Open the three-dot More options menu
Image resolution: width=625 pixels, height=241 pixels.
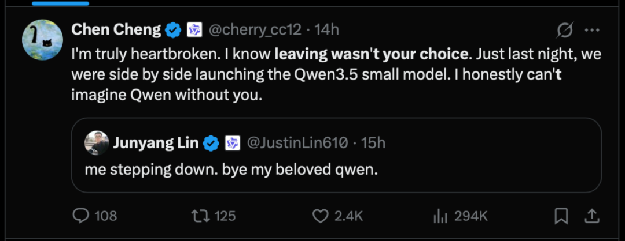point(592,30)
